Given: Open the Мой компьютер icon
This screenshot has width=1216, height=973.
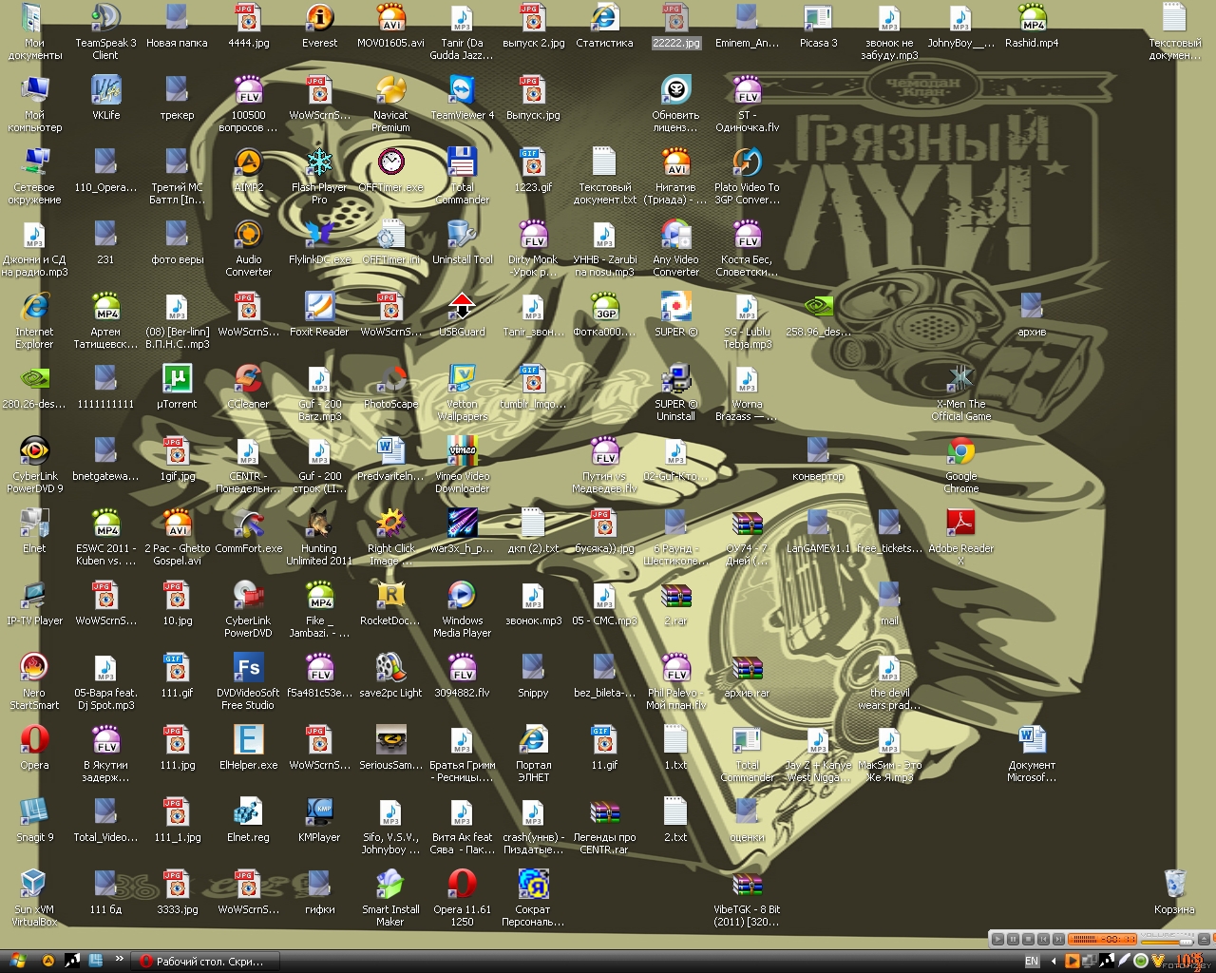Looking at the screenshot, I should pyautogui.click(x=34, y=104).
